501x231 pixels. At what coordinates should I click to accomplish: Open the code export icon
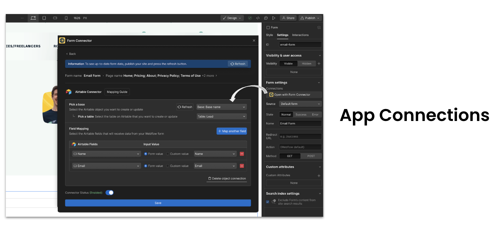tap(258, 18)
